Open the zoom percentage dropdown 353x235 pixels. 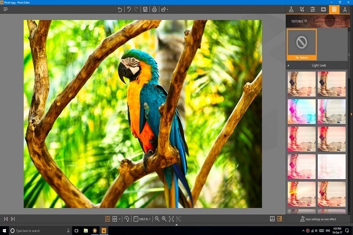point(149,219)
